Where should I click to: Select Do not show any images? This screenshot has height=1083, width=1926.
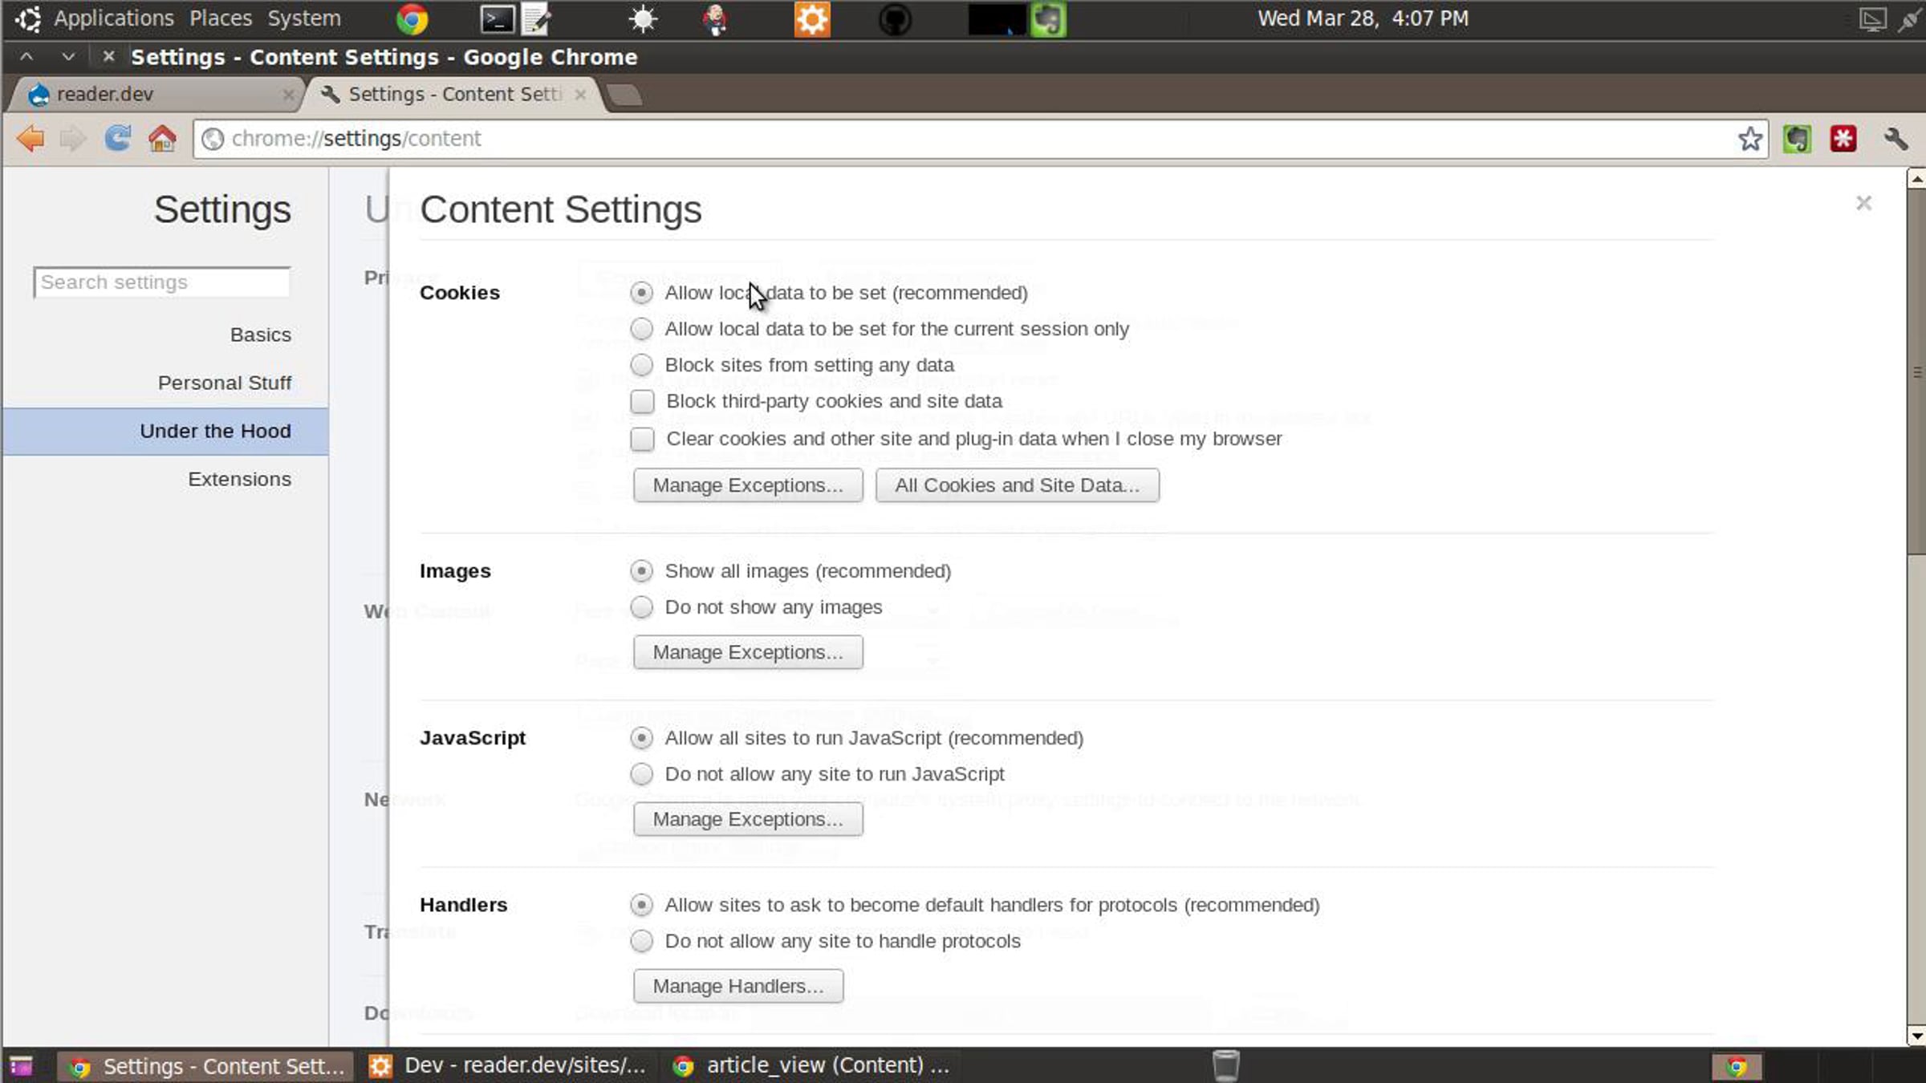pyautogui.click(x=641, y=607)
